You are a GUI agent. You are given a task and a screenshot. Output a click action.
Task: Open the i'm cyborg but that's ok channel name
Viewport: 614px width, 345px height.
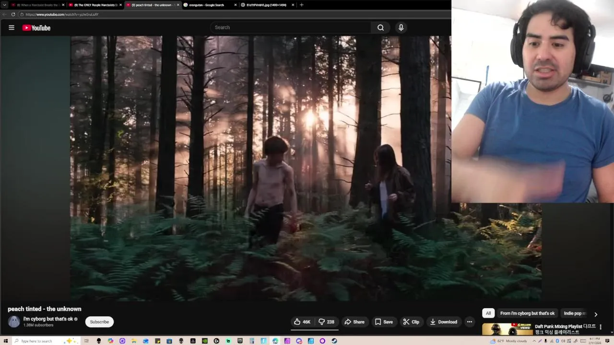pos(48,319)
